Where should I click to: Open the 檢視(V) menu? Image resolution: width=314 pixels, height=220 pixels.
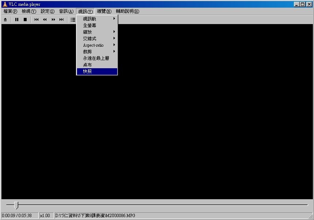click(29, 11)
